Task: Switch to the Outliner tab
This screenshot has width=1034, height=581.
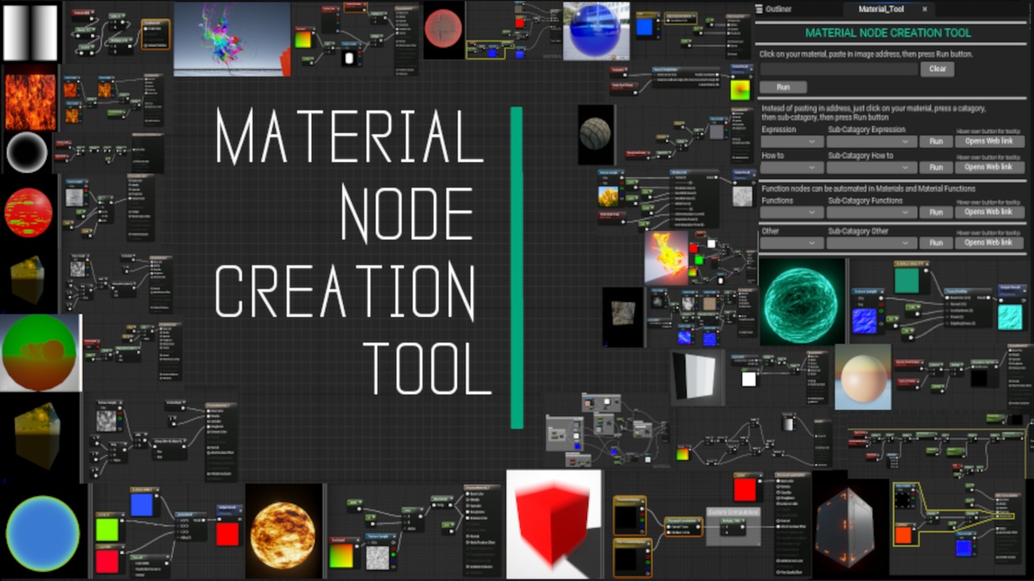Action: (x=780, y=9)
